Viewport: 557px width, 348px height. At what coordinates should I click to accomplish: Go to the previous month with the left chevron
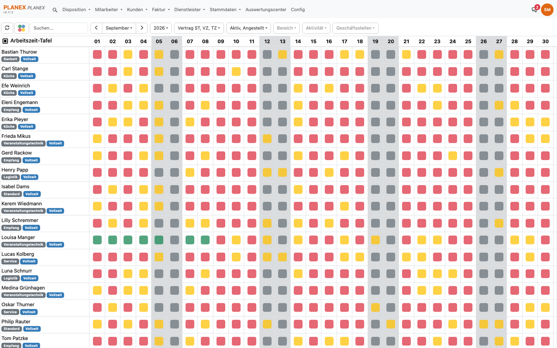click(x=96, y=28)
